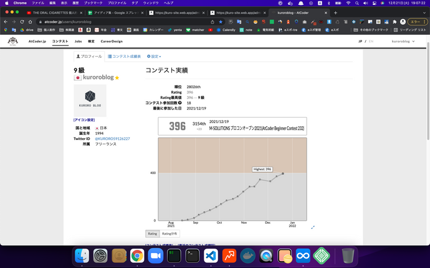The height and width of the screenshot is (268, 430).
Task: Click the contest participation count help icon
Action: [x=180, y=103]
